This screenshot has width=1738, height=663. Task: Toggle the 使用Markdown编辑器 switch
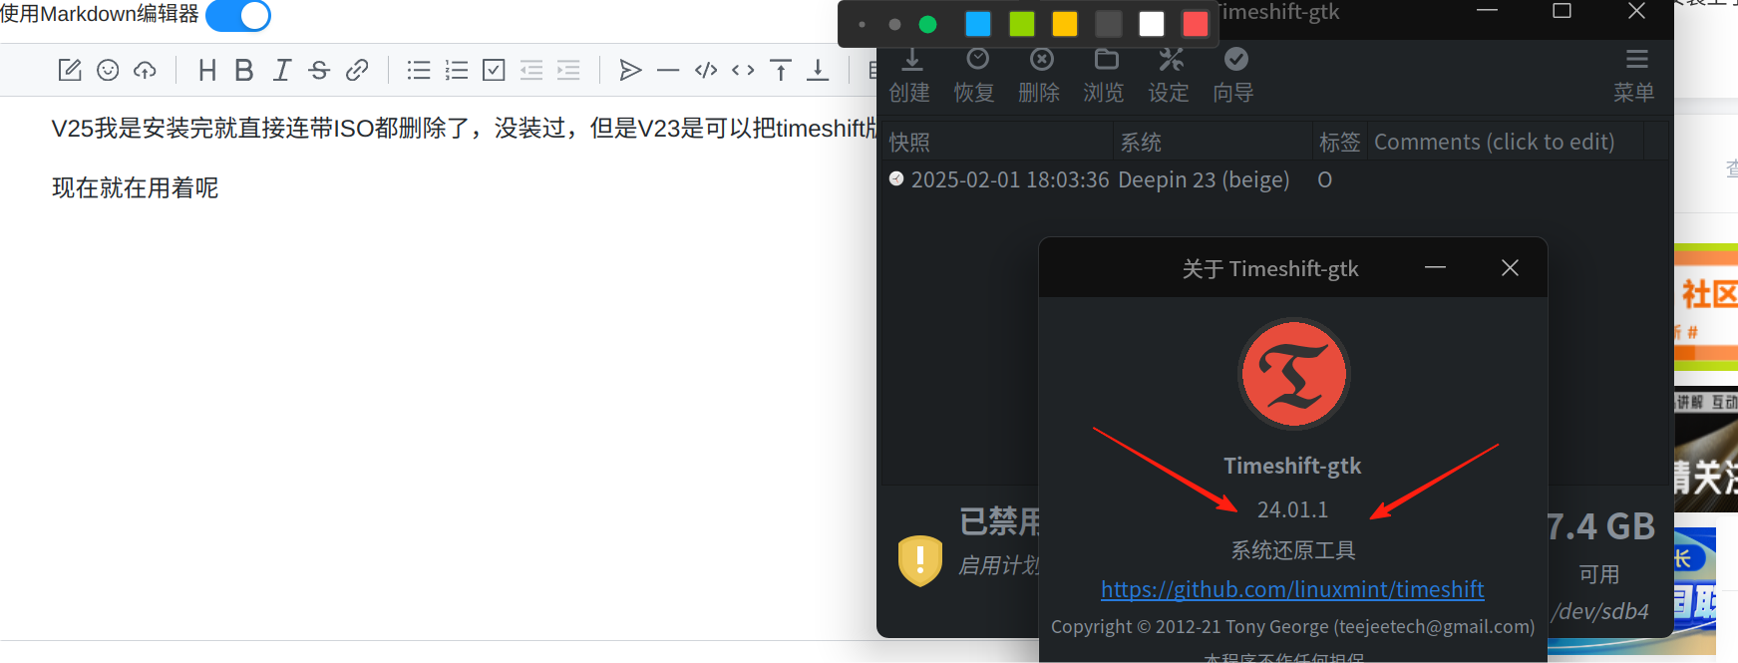coord(238,15)
